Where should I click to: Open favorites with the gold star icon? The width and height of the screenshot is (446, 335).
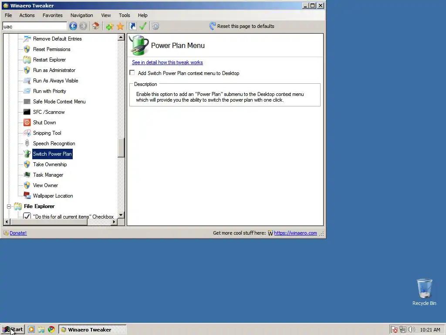[x=120, y=27]
